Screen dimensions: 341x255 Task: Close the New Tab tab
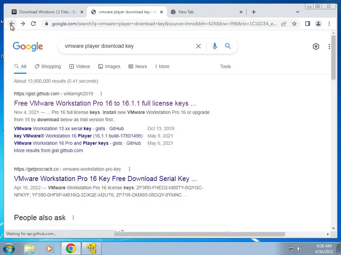[241, 12]
